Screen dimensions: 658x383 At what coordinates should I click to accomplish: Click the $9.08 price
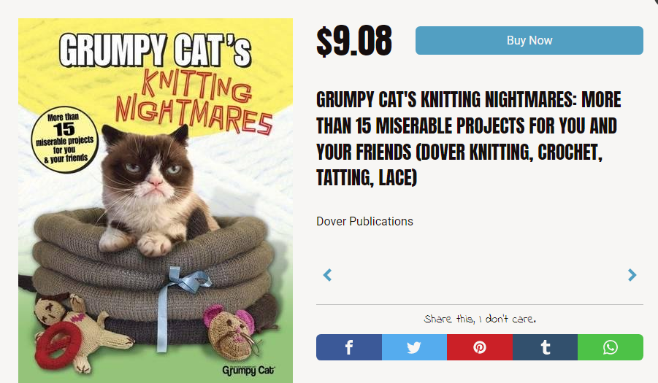coord(353,41)
